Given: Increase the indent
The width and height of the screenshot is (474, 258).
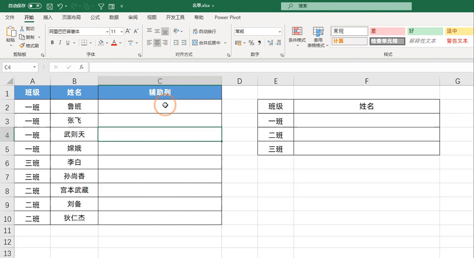Looking at the screenshot, I should [x=184, y=43].
